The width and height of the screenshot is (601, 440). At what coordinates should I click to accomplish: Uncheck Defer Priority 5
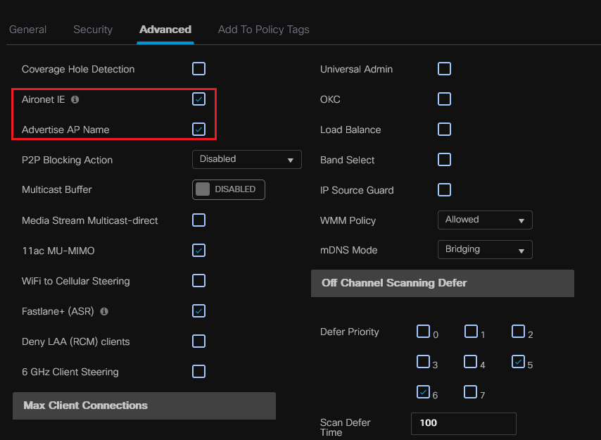tap(518, 362)
